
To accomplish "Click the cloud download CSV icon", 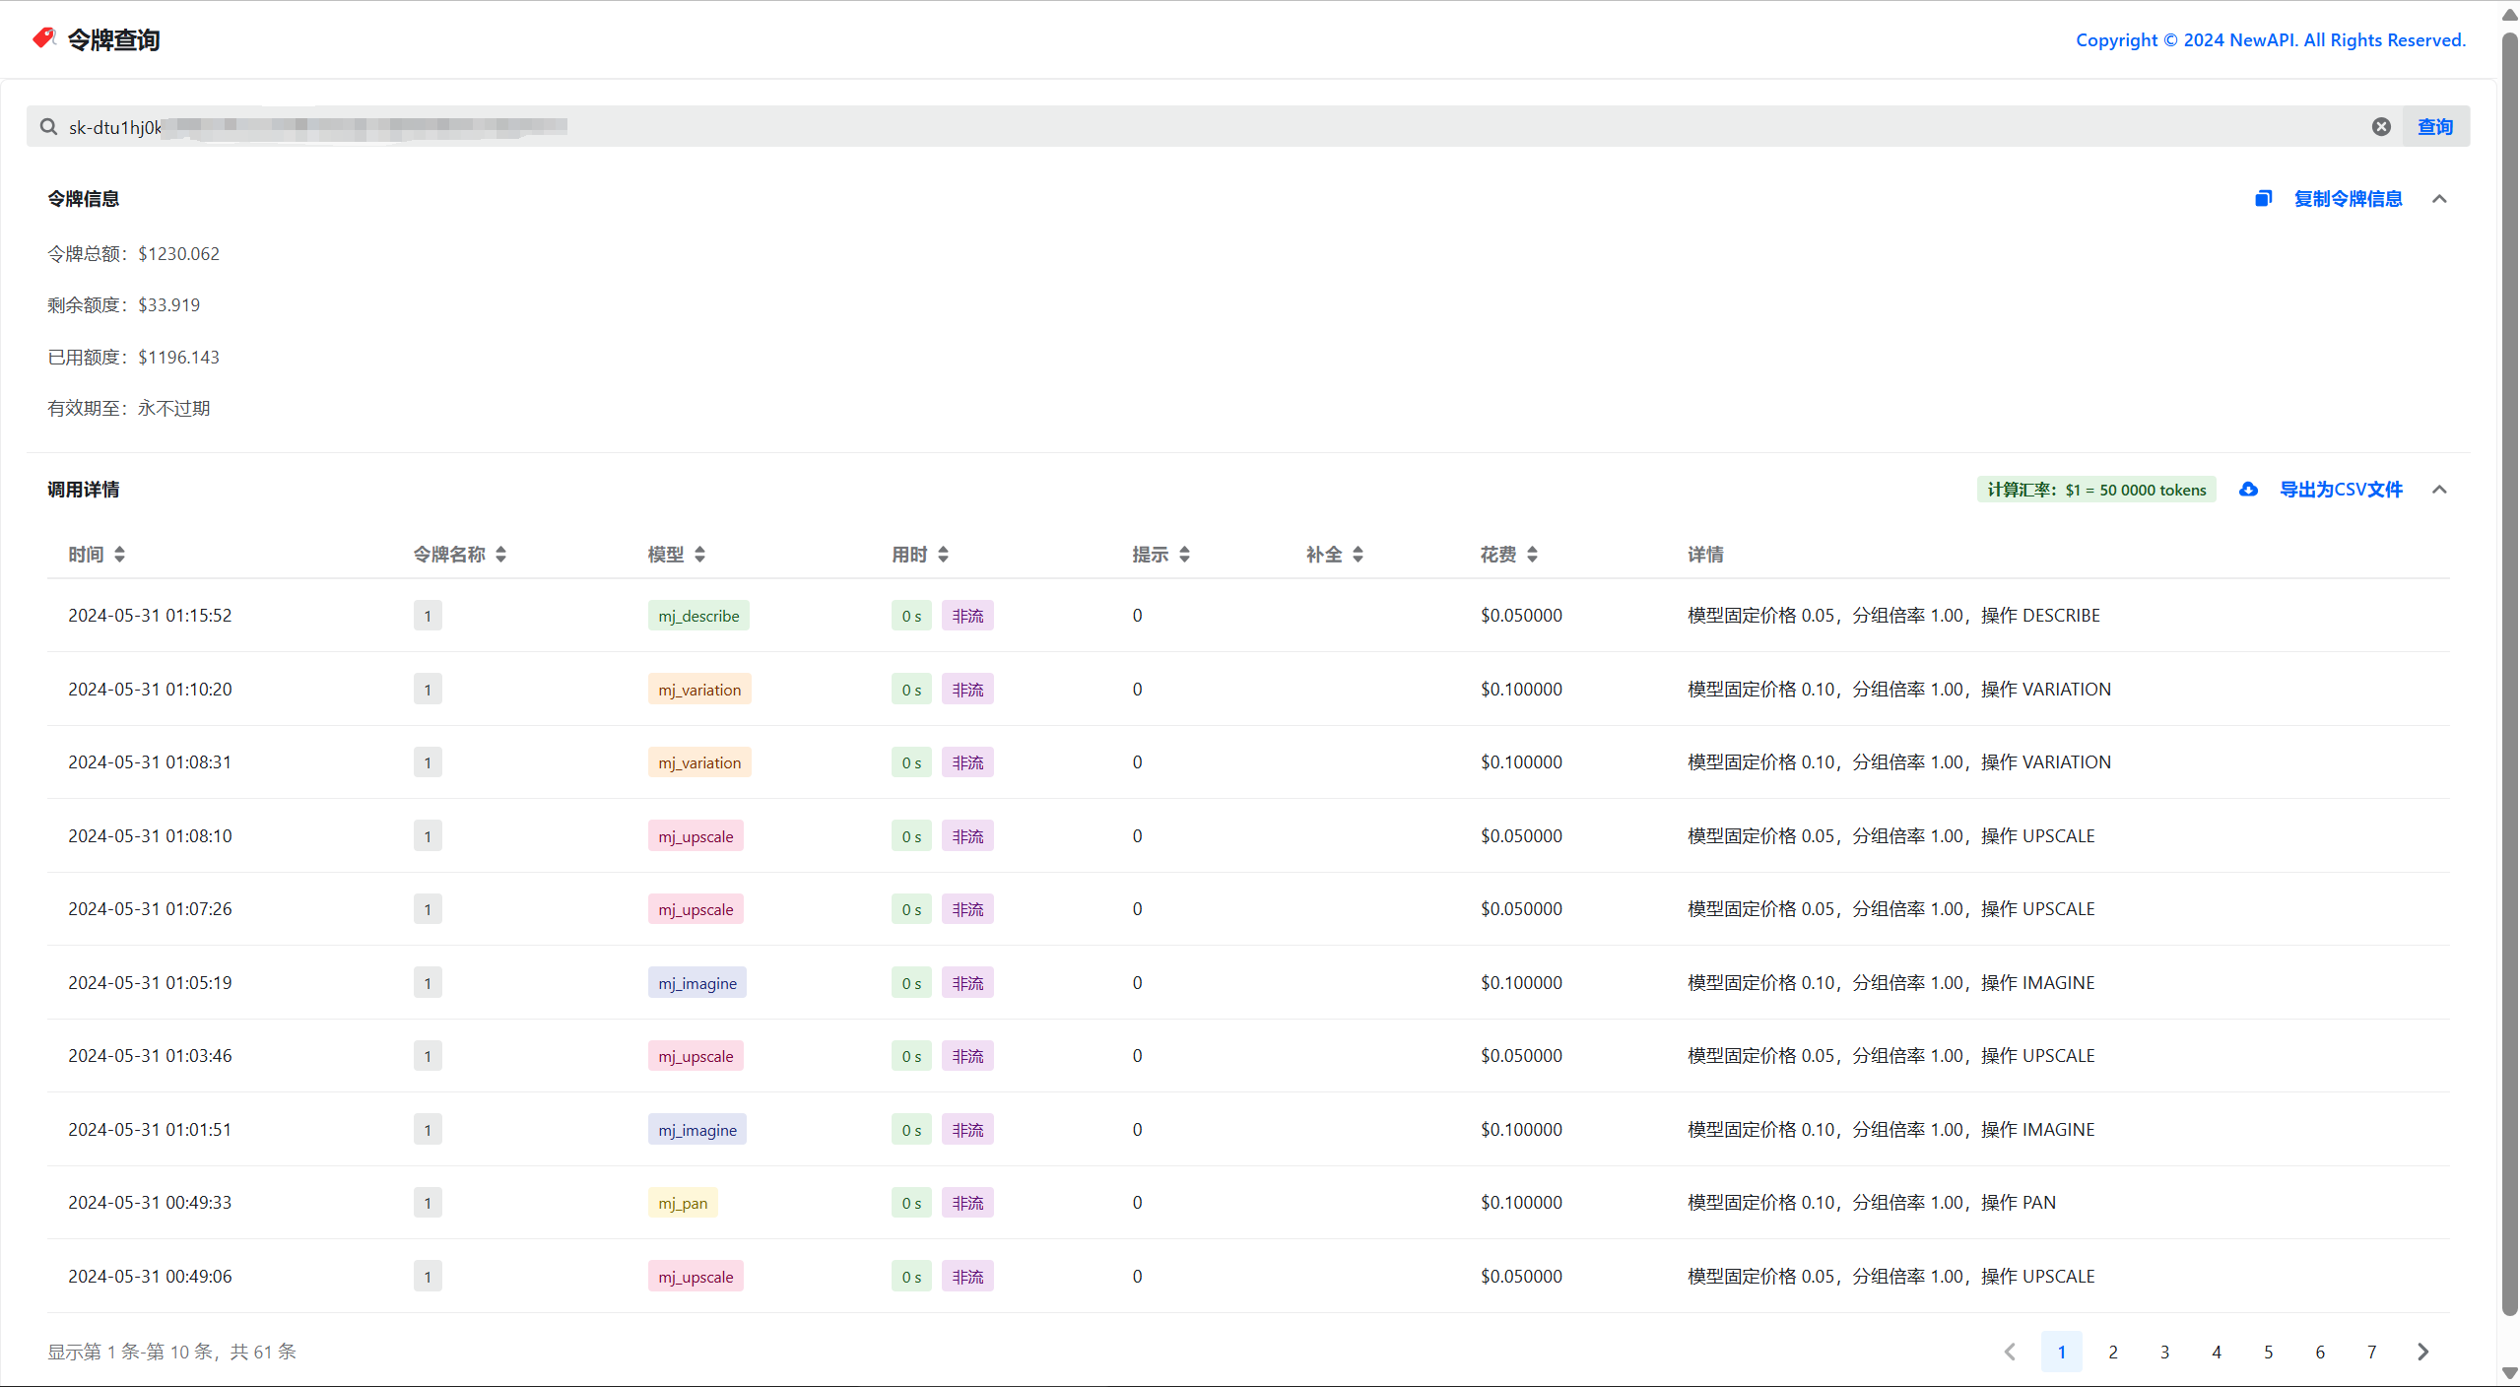I will (2248, 490).
